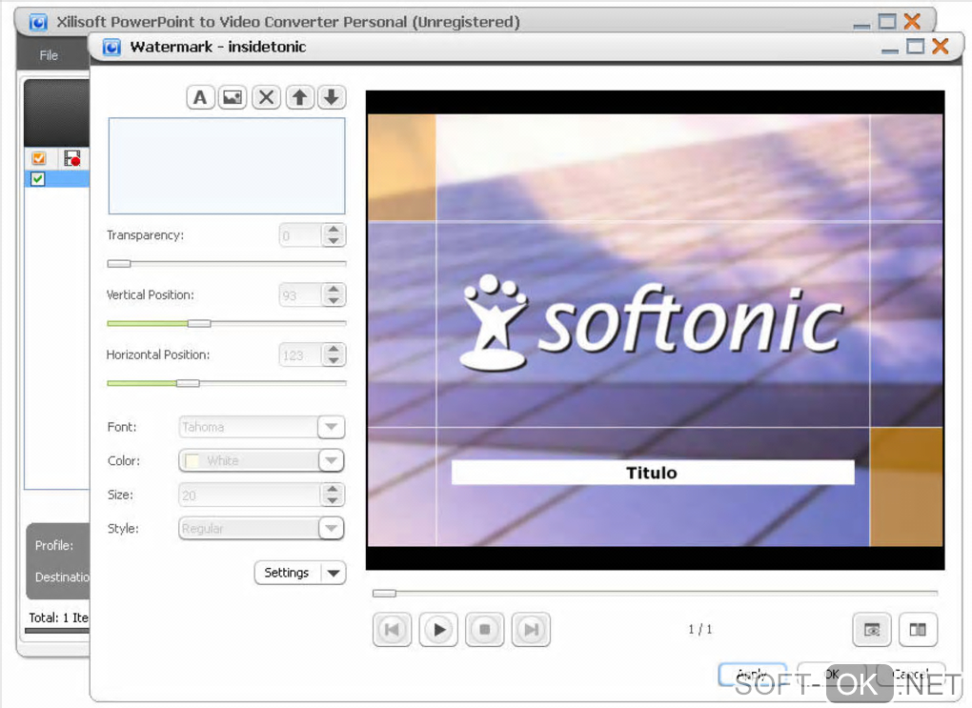The width and height of the screenshot is (972, 708).
Task: Click the Horizontal Position slider handle
Action: 188,383
